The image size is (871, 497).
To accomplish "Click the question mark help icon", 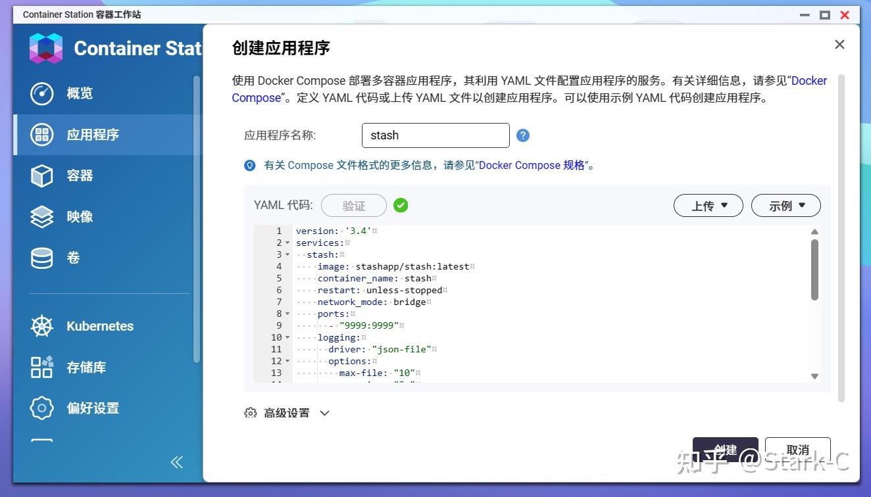I will (x=522, y=135).
